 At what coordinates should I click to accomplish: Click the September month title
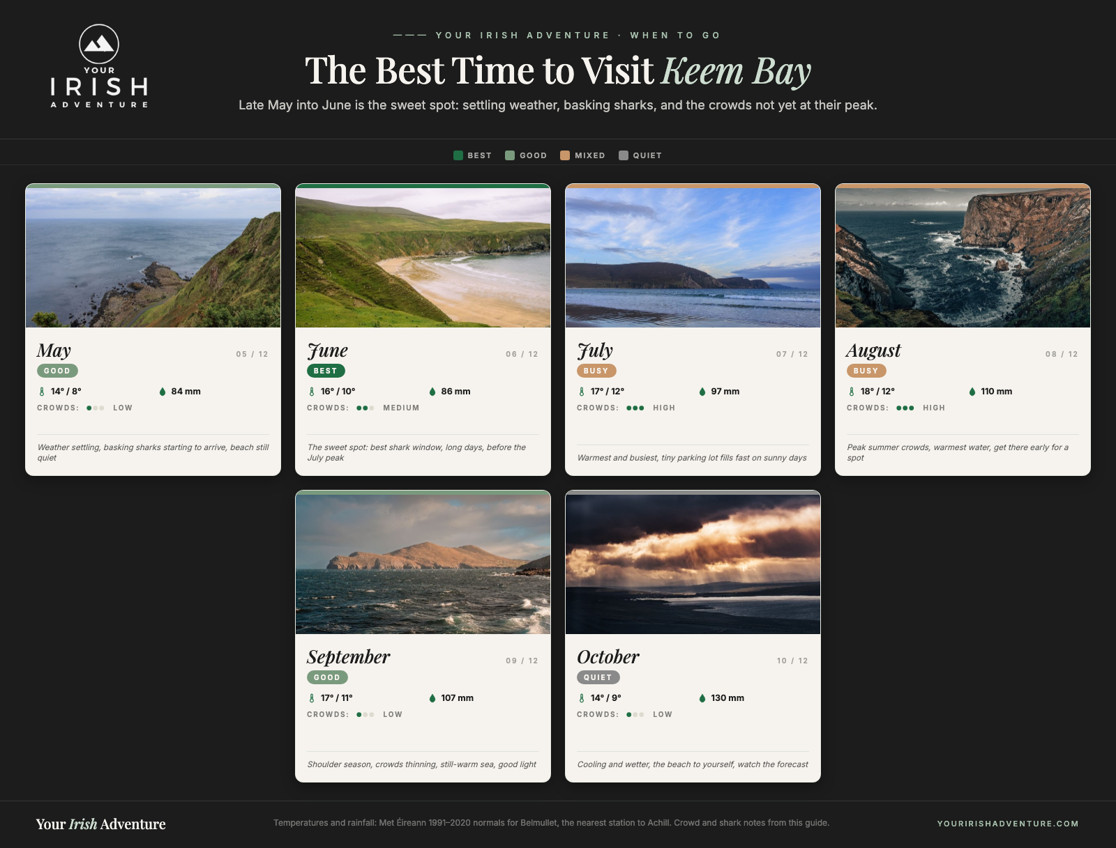click(349, 656)
